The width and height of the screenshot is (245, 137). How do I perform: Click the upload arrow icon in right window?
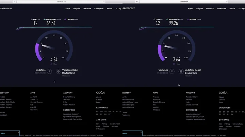pos(188,19)
